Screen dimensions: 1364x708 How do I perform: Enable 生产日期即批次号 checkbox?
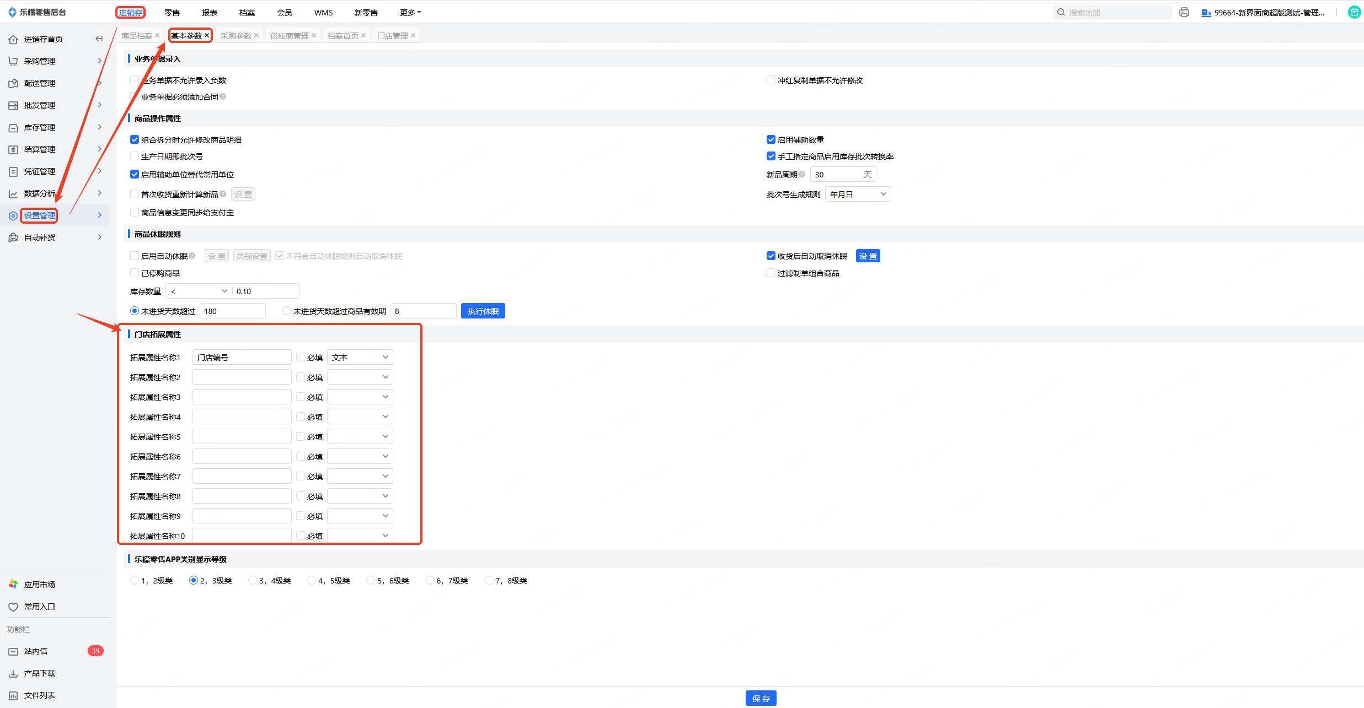(135, 156)
